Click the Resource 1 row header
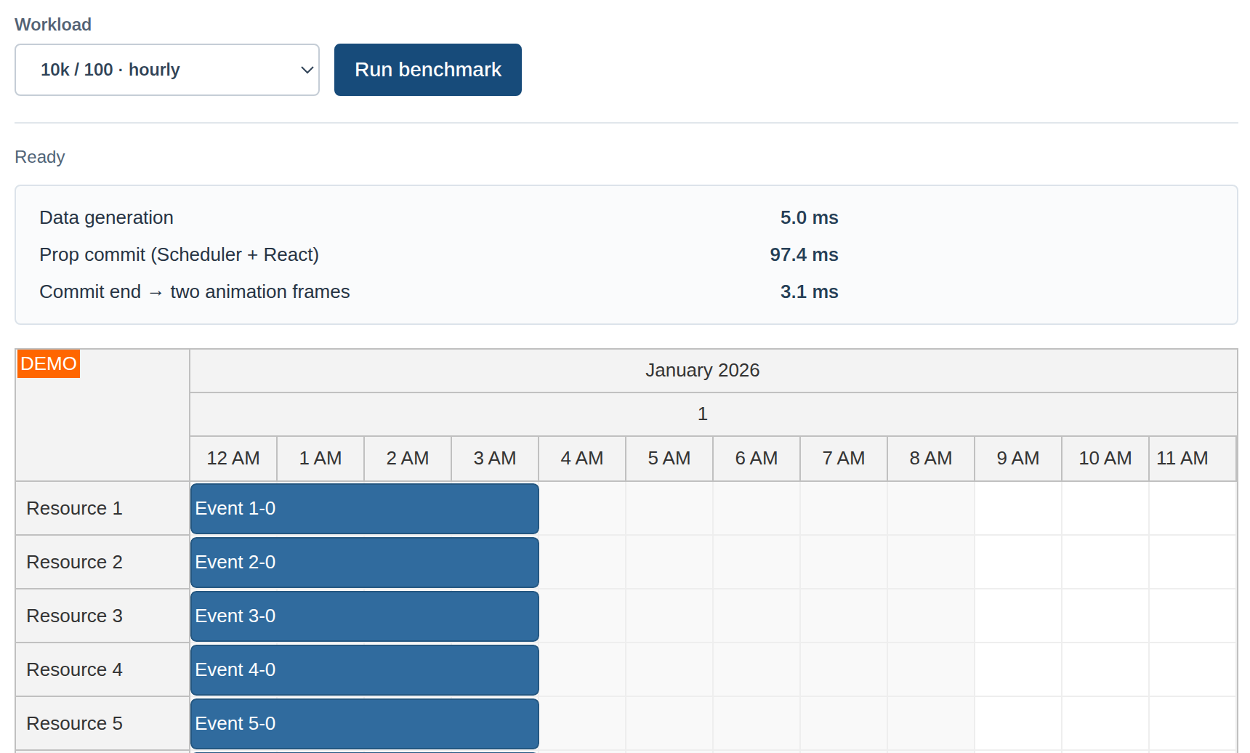The height and width of the screenshot is (753, 1250). 102,508
